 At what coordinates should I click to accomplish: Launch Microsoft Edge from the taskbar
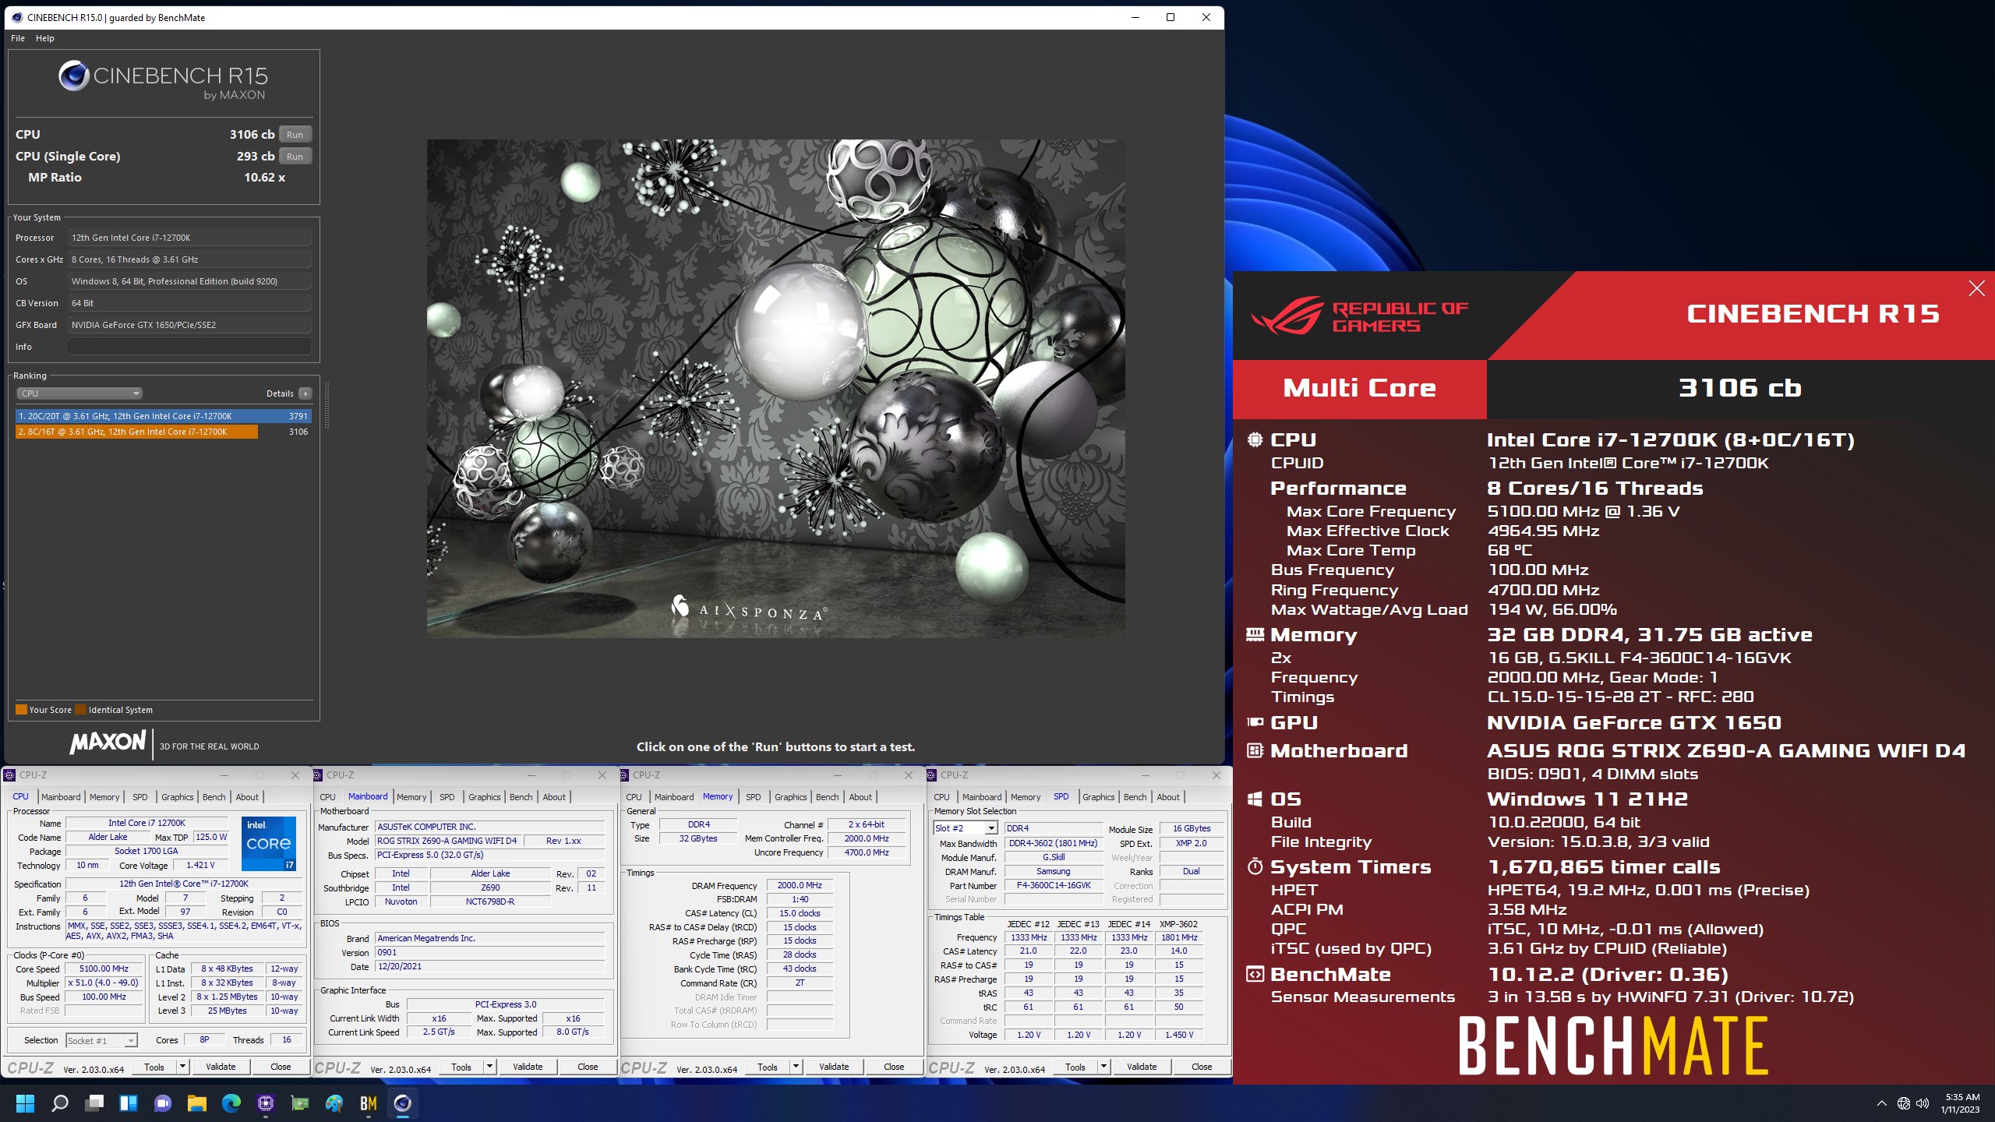point(231,1103)
